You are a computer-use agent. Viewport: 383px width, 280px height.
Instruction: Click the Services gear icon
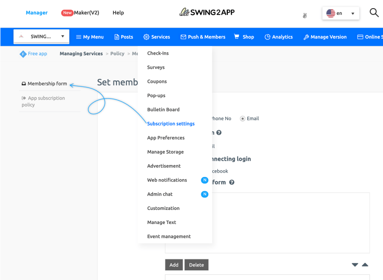click(x=147, y=37)
